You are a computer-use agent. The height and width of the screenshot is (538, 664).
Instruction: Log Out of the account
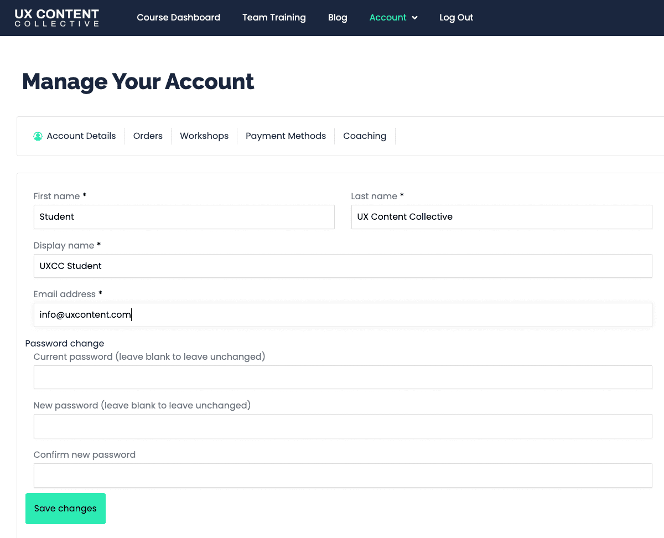click(456, 18)
